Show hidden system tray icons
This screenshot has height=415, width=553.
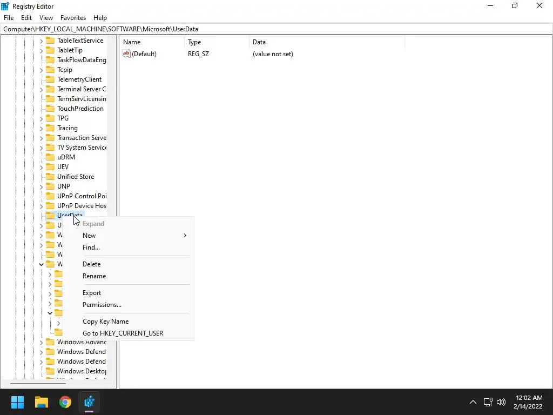point(473,402)
